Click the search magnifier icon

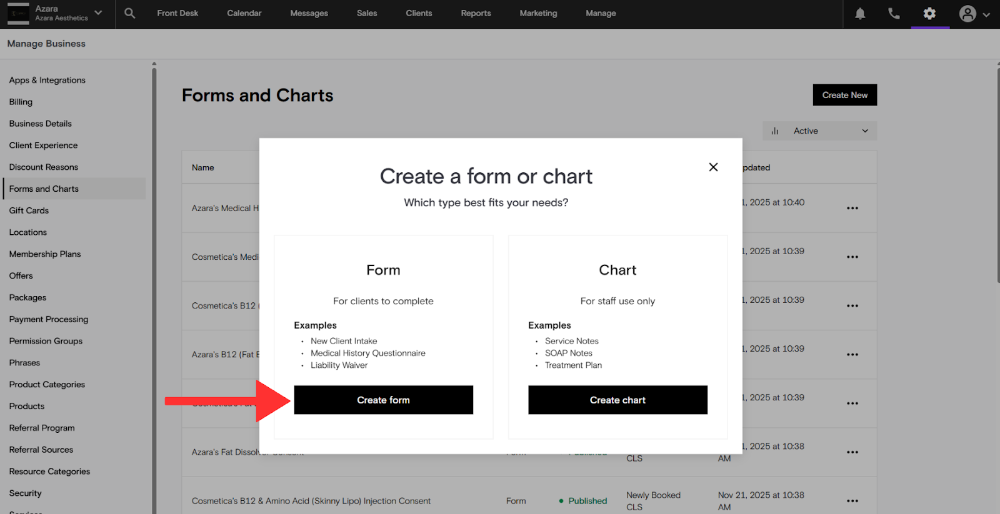point(129,13)
